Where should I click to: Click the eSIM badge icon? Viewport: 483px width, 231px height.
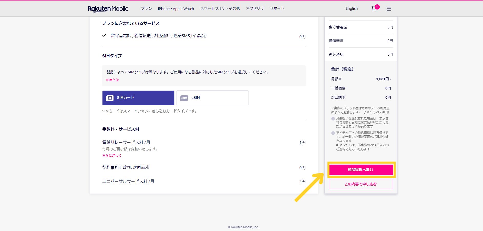184,98
